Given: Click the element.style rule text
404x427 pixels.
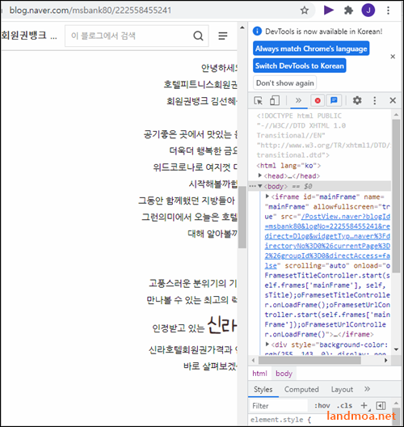Looking at the screenshot, I should [280, 420].
